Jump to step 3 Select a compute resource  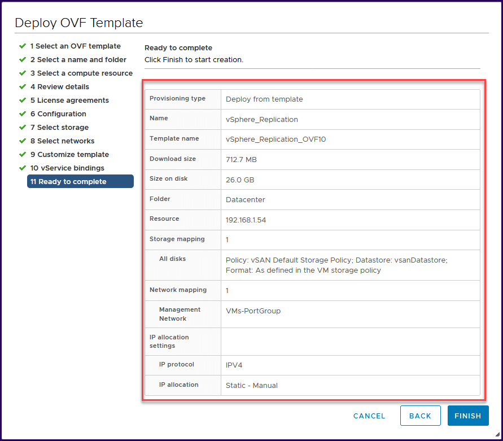coord(81,73)
